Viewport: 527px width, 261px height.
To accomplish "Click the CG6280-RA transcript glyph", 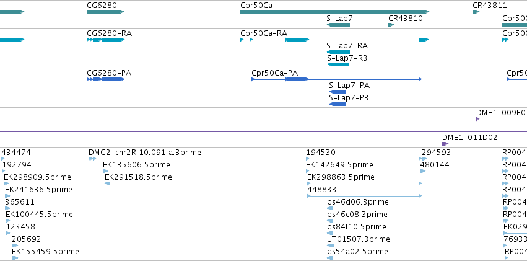I will click(105, 40).
